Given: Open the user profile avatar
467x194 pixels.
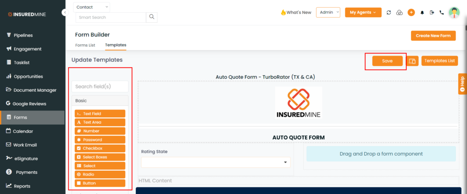Looking at the screenshot, I should (454, 12).
